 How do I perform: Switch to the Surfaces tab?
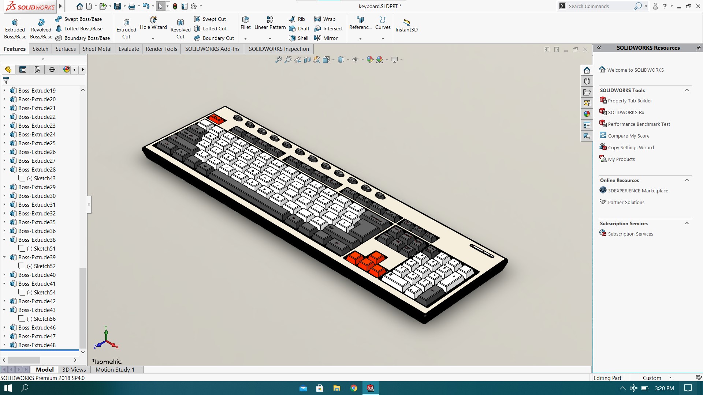tap(66, 49)
